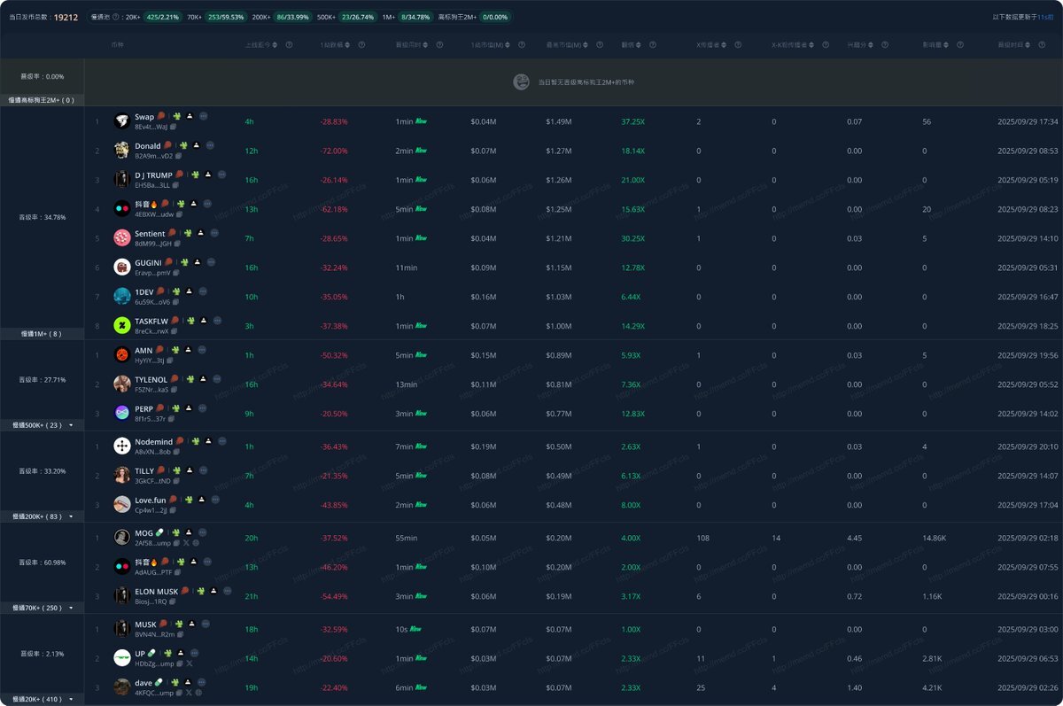Open the website globe icon under dave

coord(198,693)
